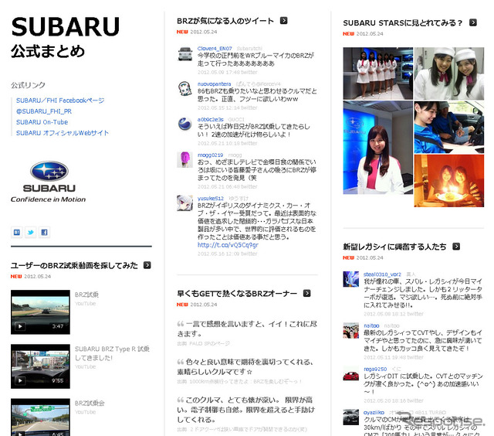Open the steal0310_ver2 username link

[x=383, y=274]
